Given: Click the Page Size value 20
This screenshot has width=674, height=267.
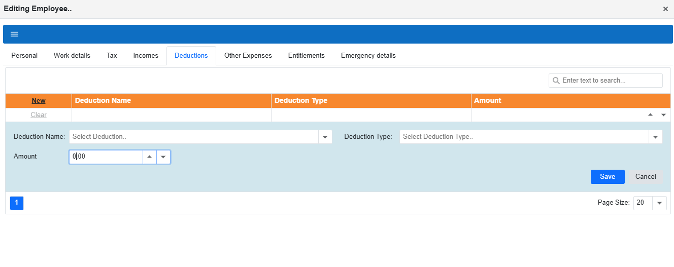Looking at the screenshot, I should pos(643,203).
